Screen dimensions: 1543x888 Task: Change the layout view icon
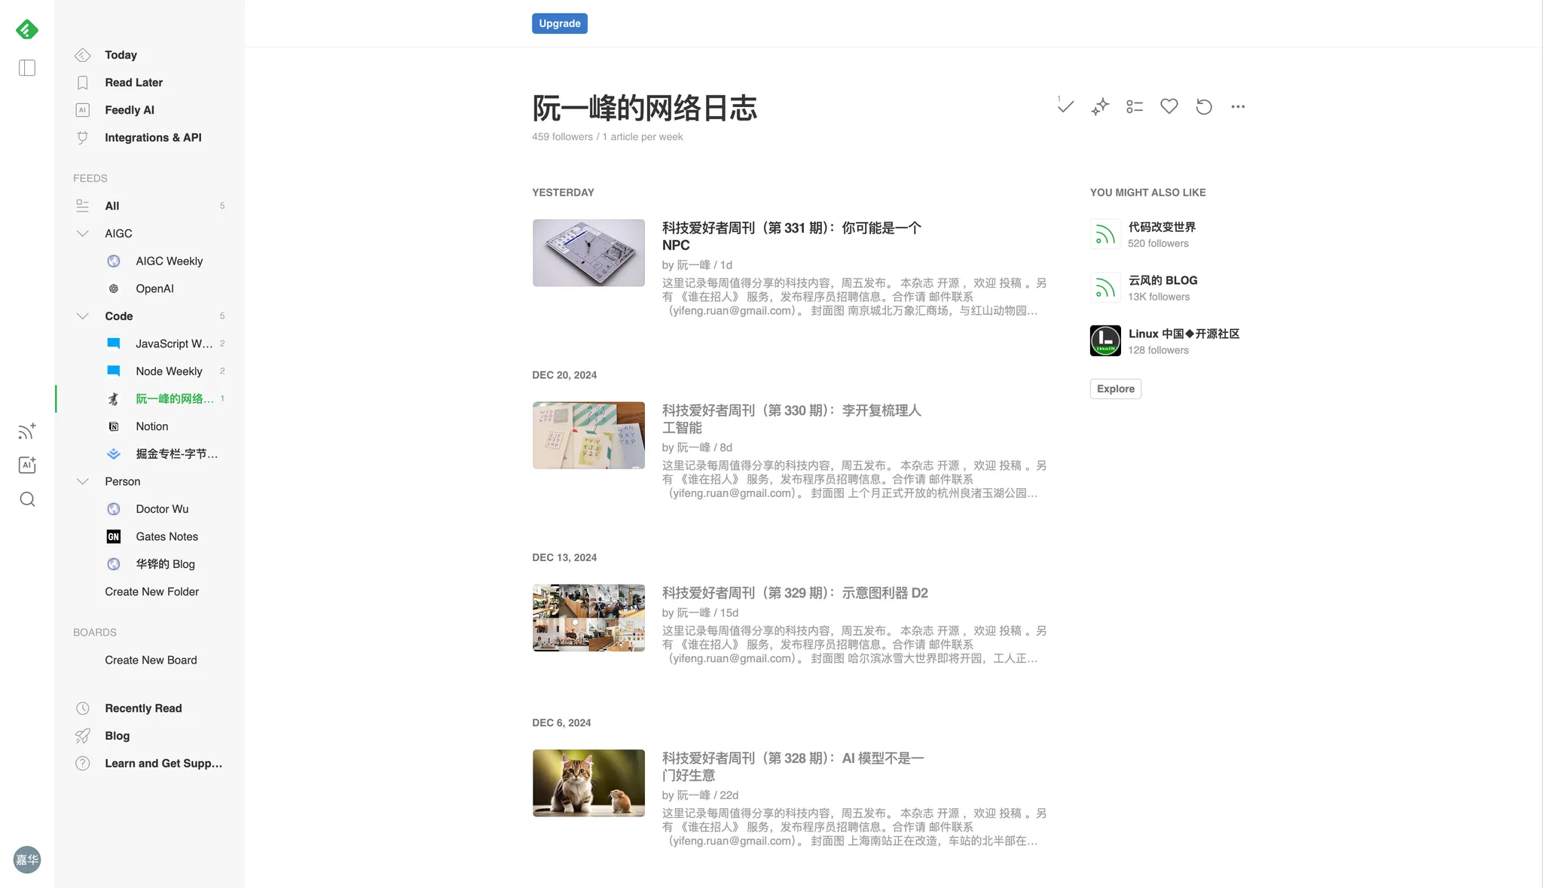[1135, 106]
